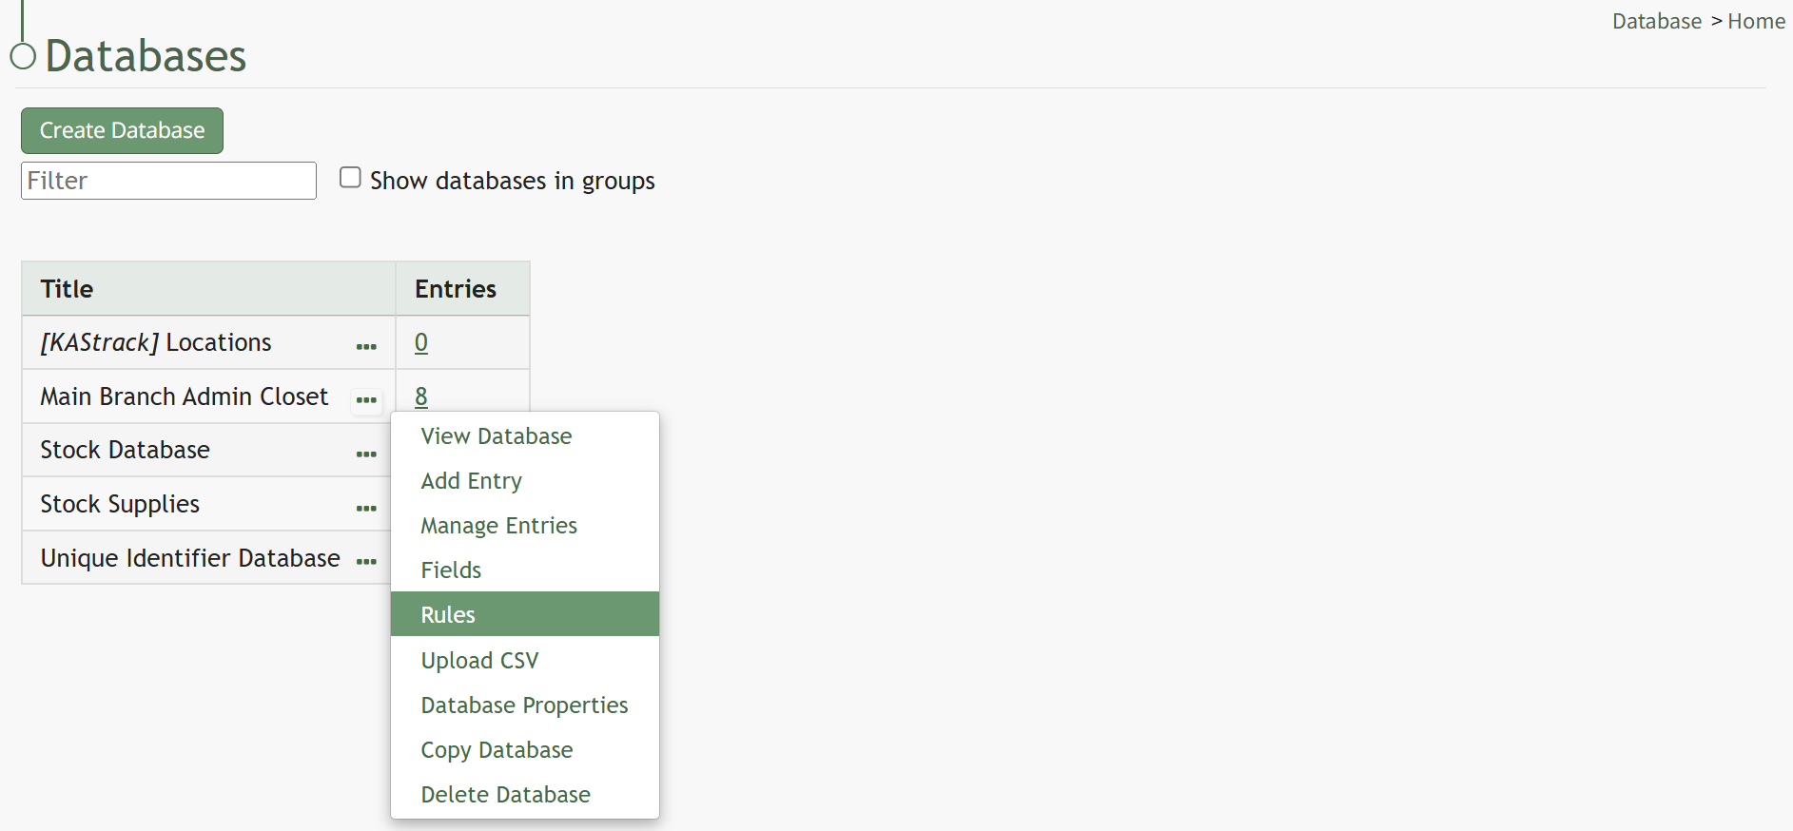Open actions menu for Main Branch Admin Closet

pyautogui.click(x=366, y=399)
